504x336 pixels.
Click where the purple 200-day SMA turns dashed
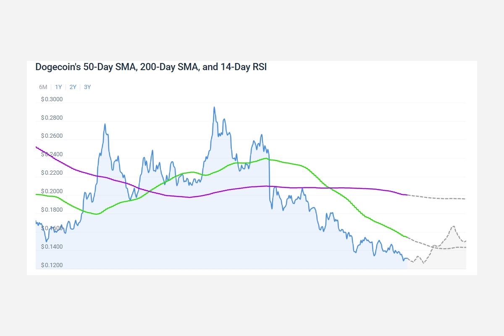point(407,195)
